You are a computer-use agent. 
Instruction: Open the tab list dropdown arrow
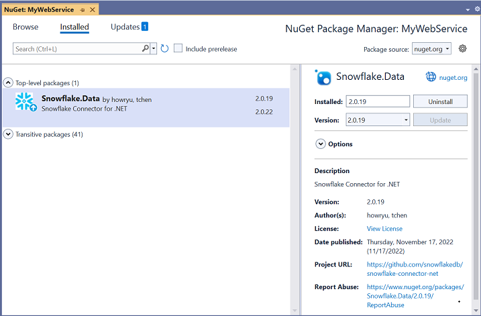[468, 10]
